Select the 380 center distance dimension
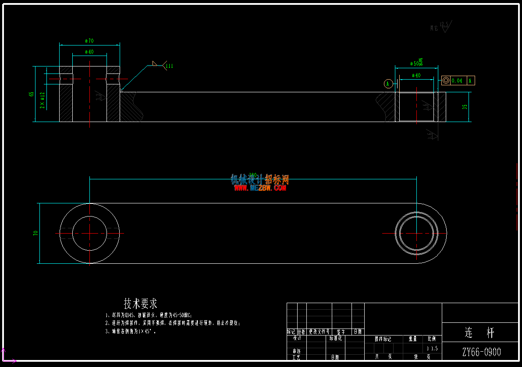Viewport: 522px width, 367px height. [253, 175]
